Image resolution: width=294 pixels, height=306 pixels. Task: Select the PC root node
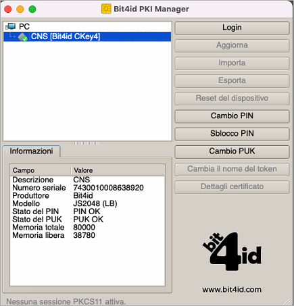click(x=24, y=26)
